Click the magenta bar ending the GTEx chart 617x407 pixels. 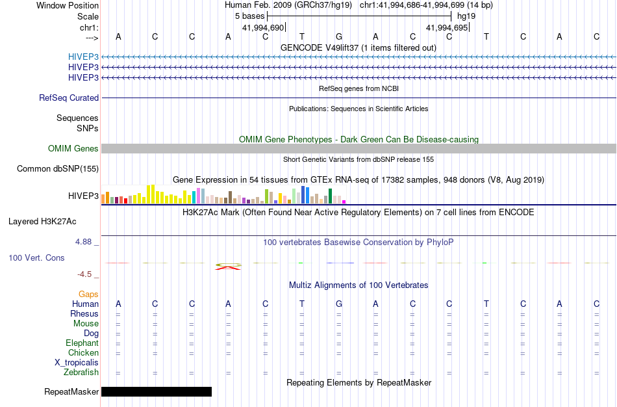344,202
